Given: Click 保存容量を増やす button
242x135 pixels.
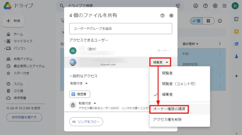Looking at the screenshot, I should point(24,117).
